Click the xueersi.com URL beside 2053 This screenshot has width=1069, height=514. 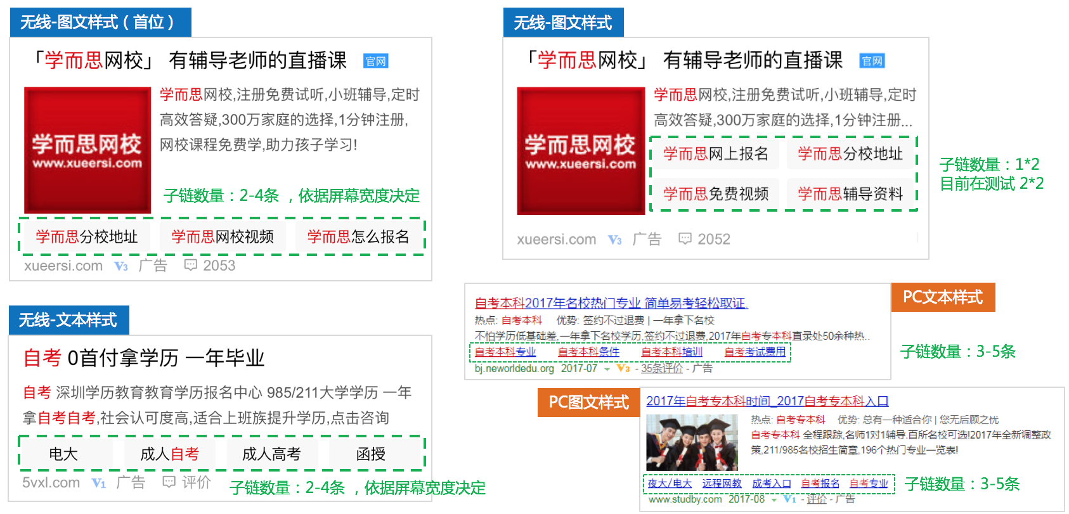coord(63,266)
